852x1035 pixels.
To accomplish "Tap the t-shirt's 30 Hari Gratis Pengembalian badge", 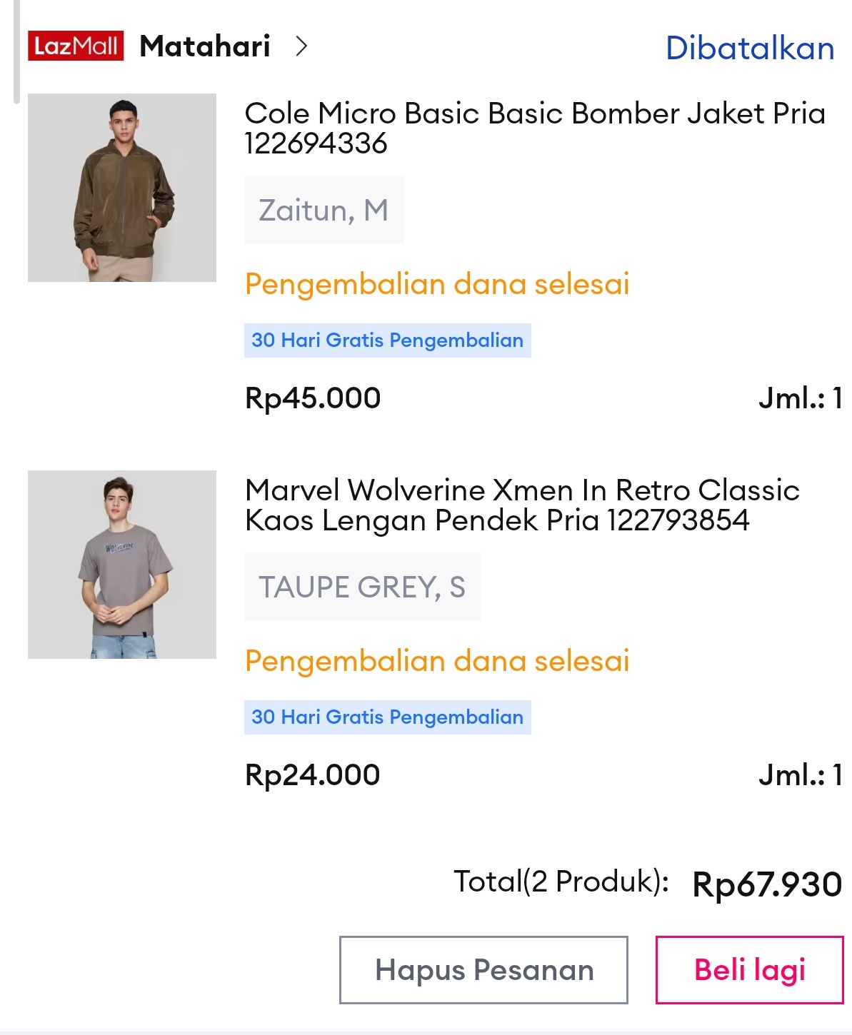I will pos(387,717).
